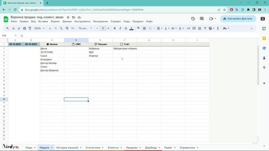Create a filter
This screenshot has height=151, width=269.
(x=205, y=28)
